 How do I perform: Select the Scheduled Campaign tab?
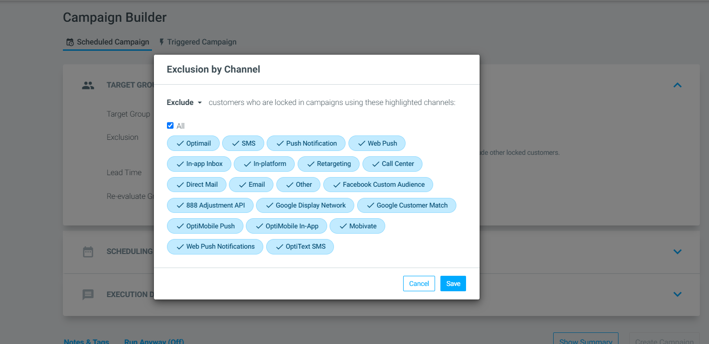(107, 42)
